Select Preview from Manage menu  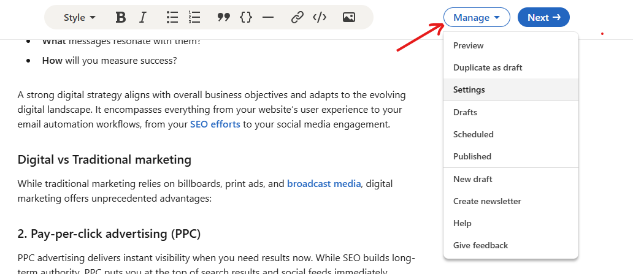(x=511, y=45)
